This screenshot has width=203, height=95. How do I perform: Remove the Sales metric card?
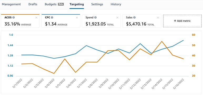(x=158, y=18)
